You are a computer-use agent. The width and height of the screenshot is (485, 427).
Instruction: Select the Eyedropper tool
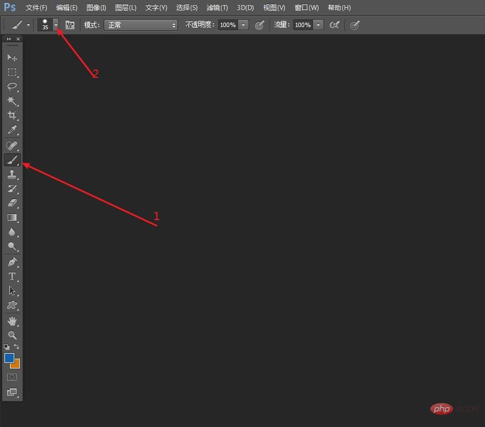12,130
